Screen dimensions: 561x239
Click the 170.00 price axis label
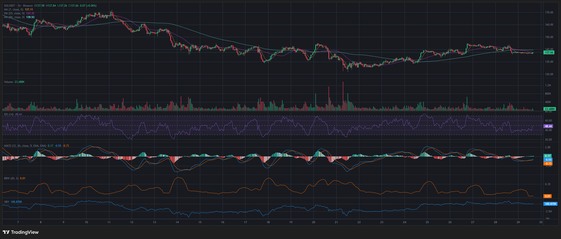point(549,12)
